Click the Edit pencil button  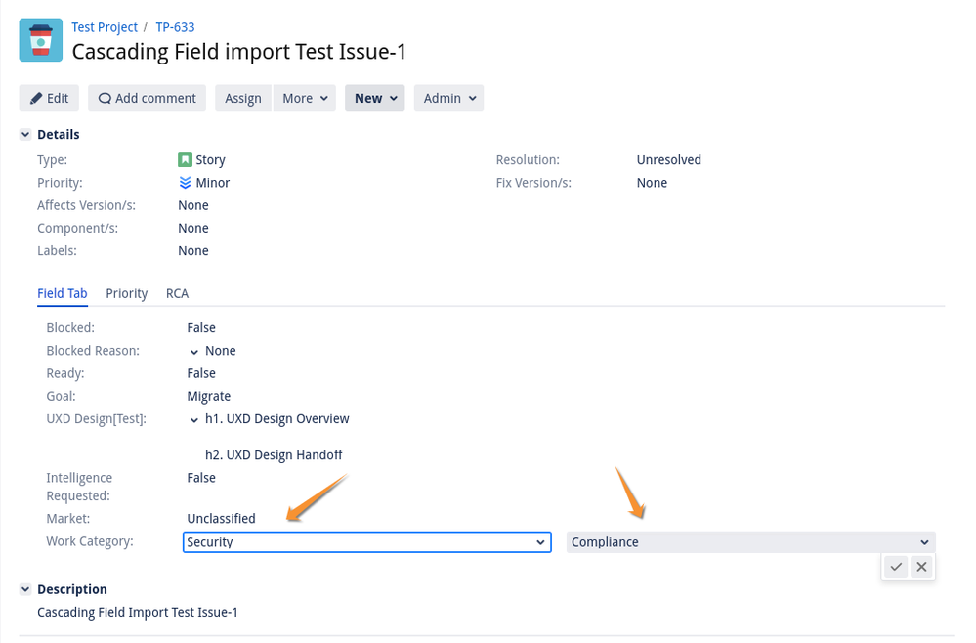[x=49, y=98]
